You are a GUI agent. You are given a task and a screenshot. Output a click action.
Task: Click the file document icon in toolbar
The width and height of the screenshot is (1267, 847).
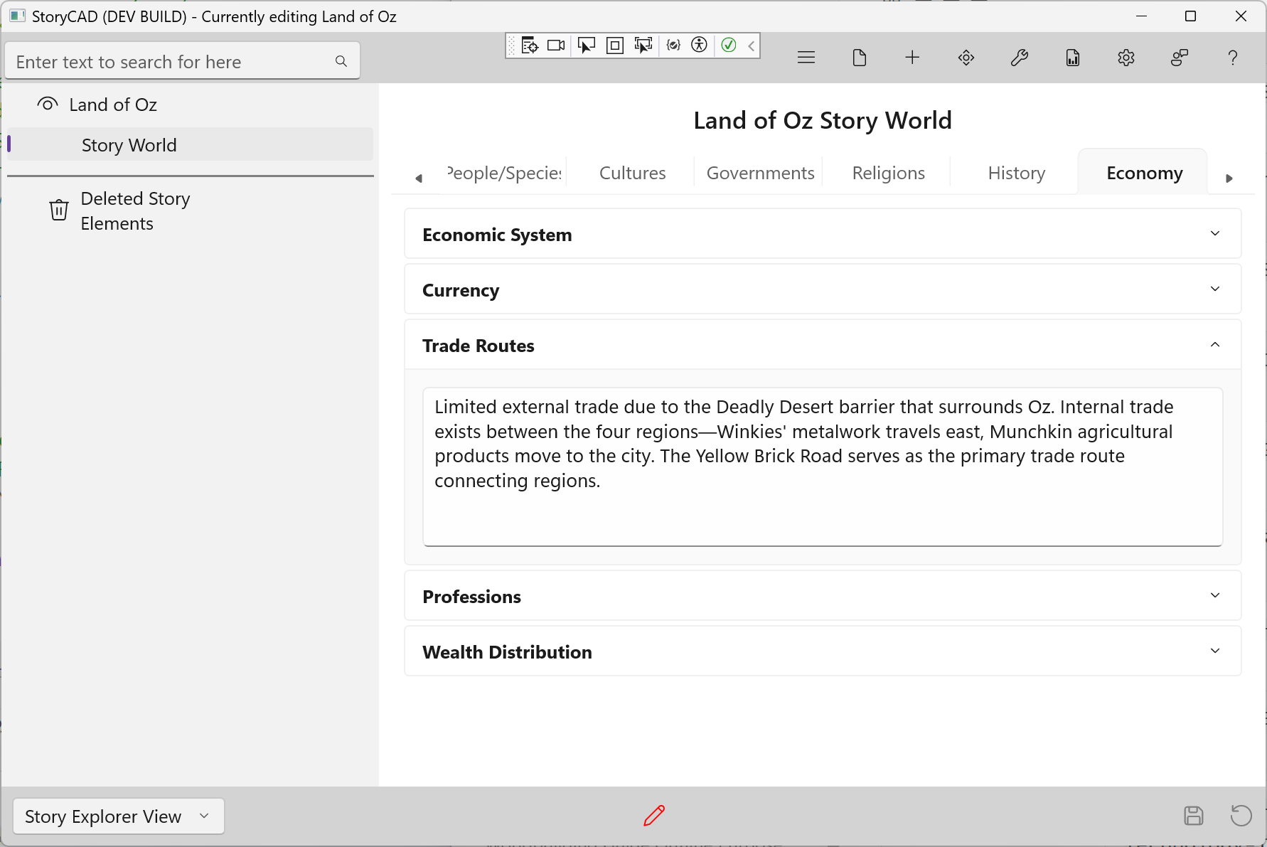(x=859, y=58)
